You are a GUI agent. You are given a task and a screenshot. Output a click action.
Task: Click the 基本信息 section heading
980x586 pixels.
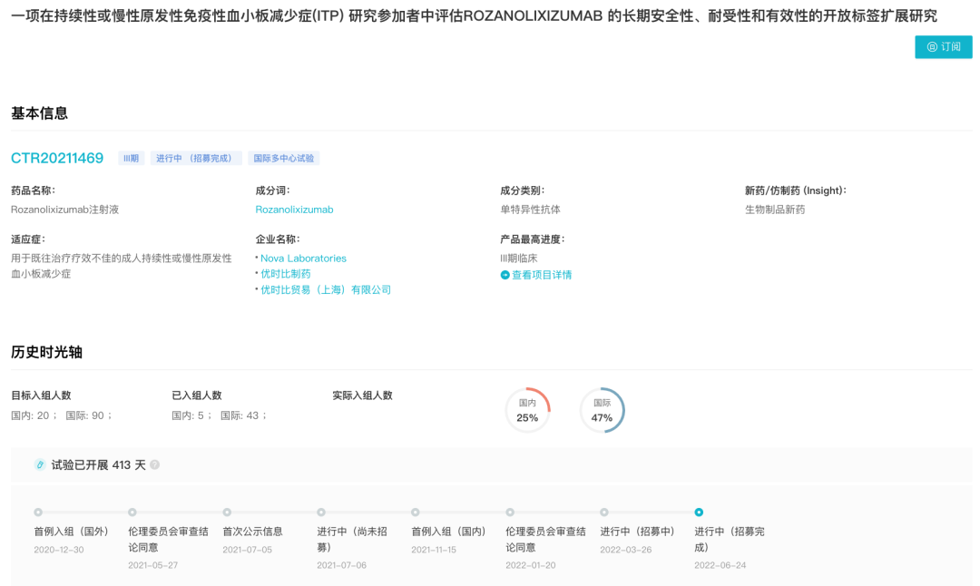tap(39, 113)
